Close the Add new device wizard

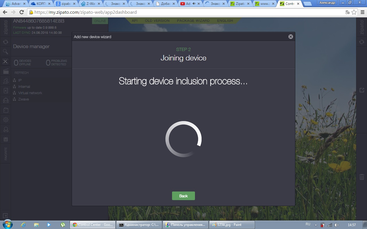tap(290, 37)
